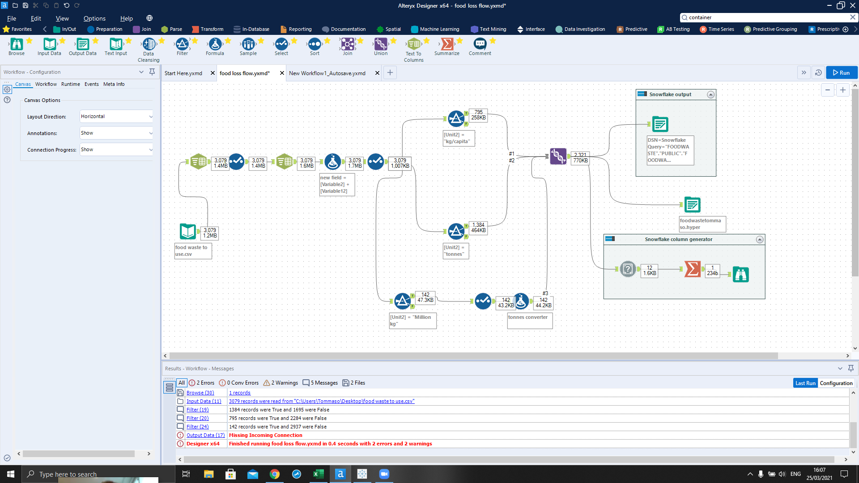This screenshot has height=483, width=859.
Task: Click the tonnes Filter node on canvas
Action: click(x=456, y=231)
